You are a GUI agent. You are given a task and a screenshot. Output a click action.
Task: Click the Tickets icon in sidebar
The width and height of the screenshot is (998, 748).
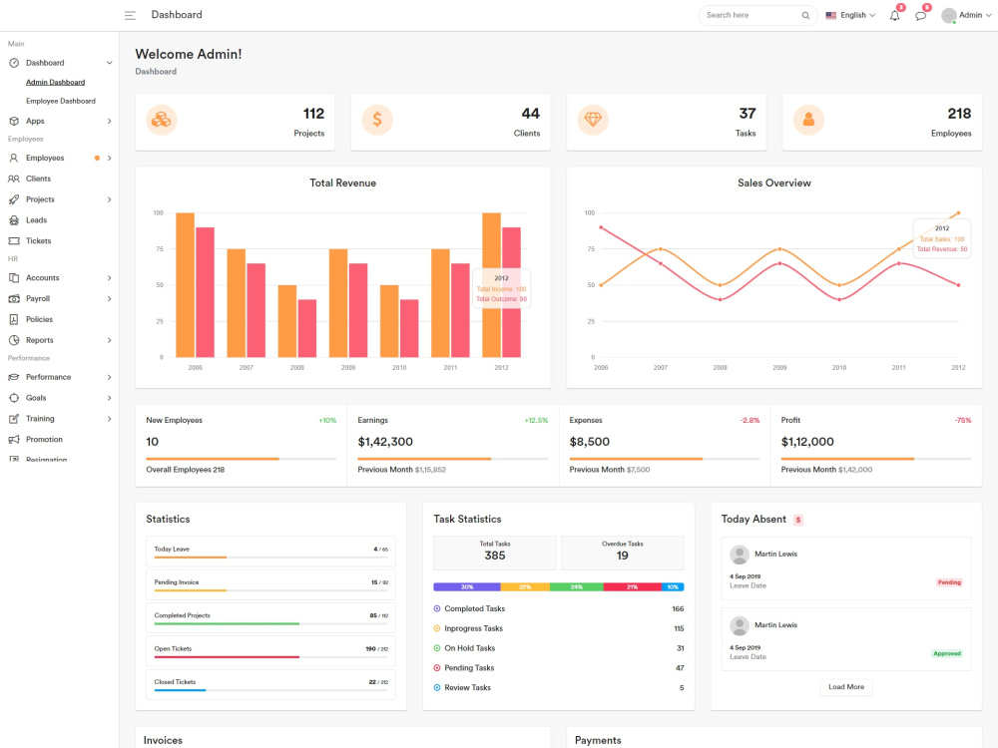pos(14,241)
